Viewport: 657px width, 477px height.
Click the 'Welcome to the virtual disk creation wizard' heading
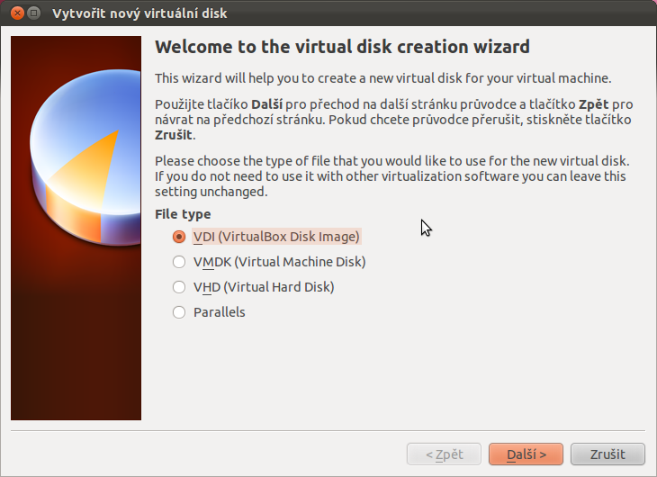pos(342,47)
